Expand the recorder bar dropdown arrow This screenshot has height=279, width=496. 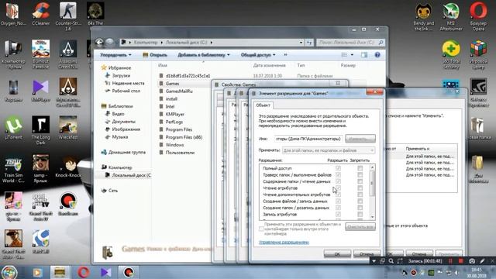pos(374,261)
